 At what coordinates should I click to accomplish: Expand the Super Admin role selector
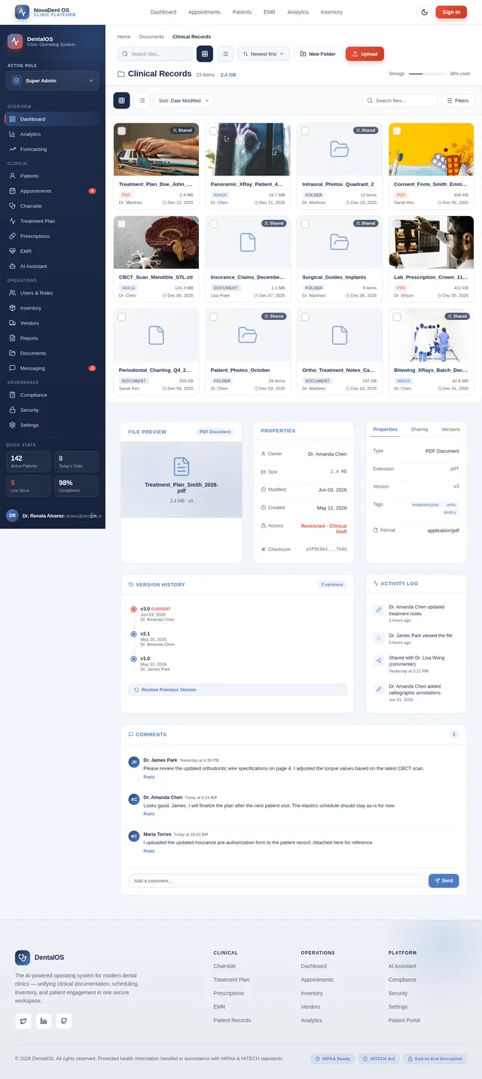click(53, 81)
